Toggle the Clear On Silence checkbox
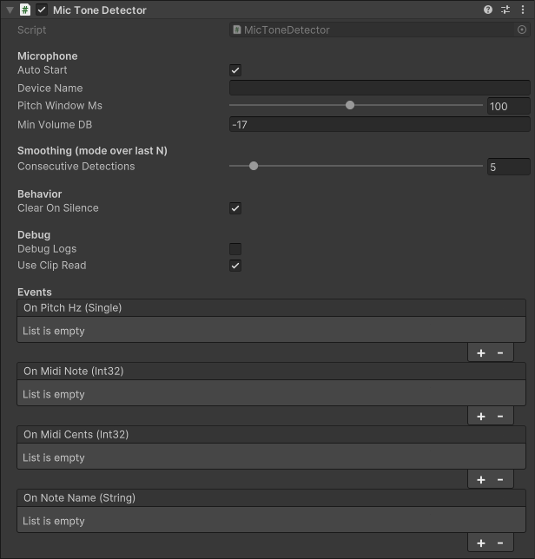This screenshot has width=535, height=559. (235, 208)
